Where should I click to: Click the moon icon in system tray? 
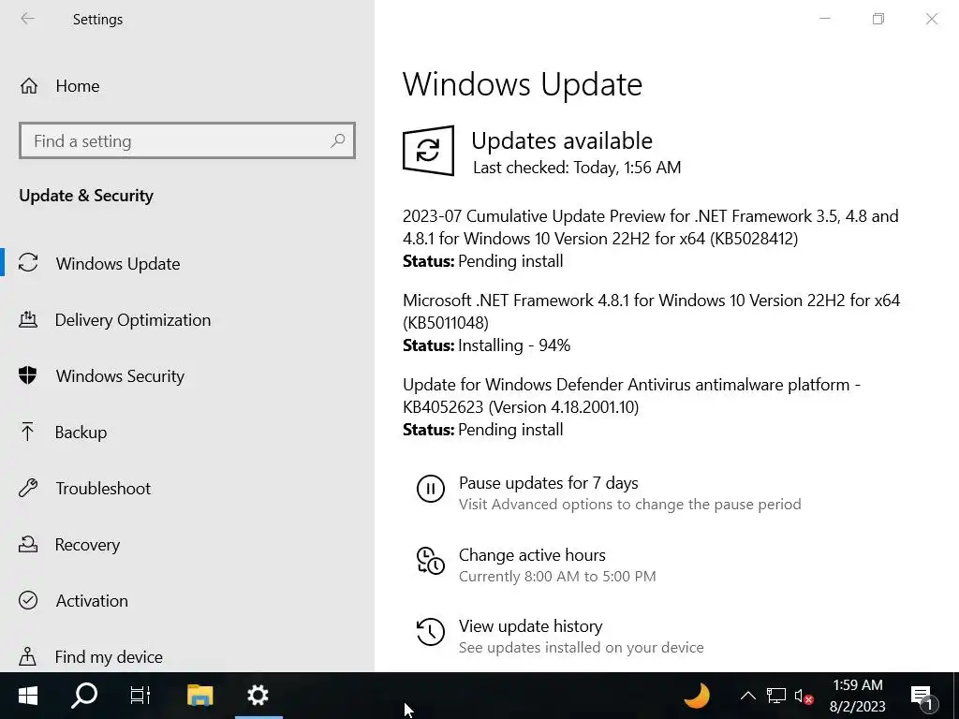coord(696,696)
